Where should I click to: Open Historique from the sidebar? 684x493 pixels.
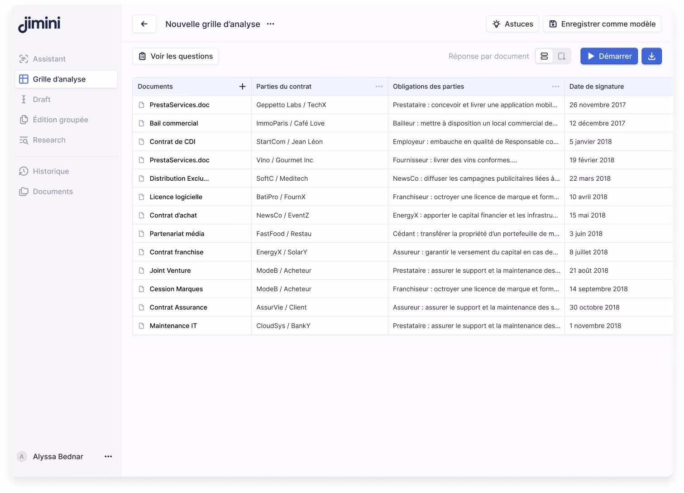click(23, 171)
